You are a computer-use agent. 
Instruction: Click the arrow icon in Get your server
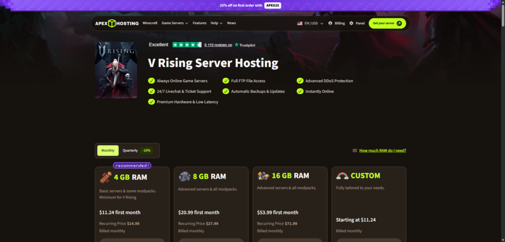click(399, 23)
